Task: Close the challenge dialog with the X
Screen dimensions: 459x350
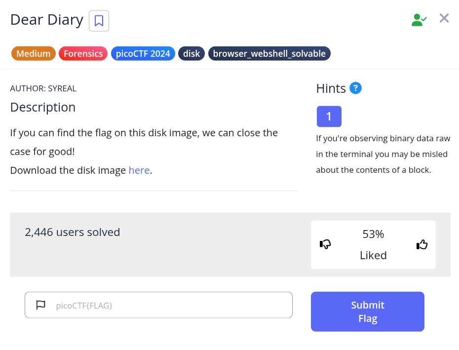Action: pos(444,18)
